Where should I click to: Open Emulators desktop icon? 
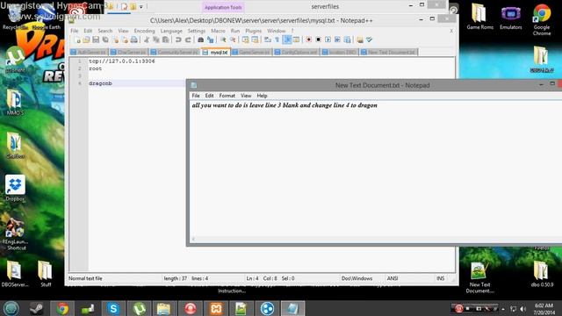point(511,17)
